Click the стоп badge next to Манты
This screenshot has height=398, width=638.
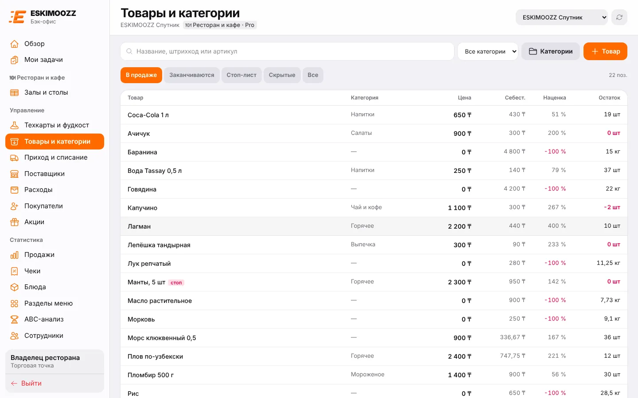(x=176, y=283)
